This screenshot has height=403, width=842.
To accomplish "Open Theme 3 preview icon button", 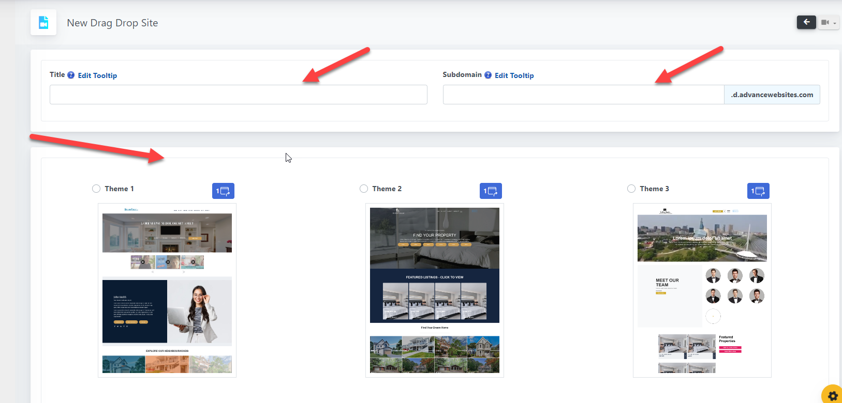I will pyautogui.click(x=758, y=191).
